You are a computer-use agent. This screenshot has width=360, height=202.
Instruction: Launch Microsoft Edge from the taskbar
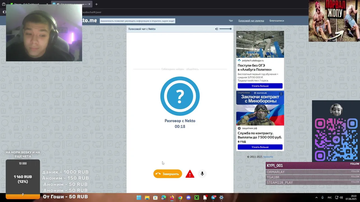[164, 198]
